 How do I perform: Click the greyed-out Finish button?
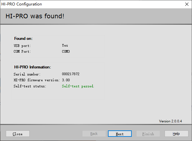click(x=148, y=134)
